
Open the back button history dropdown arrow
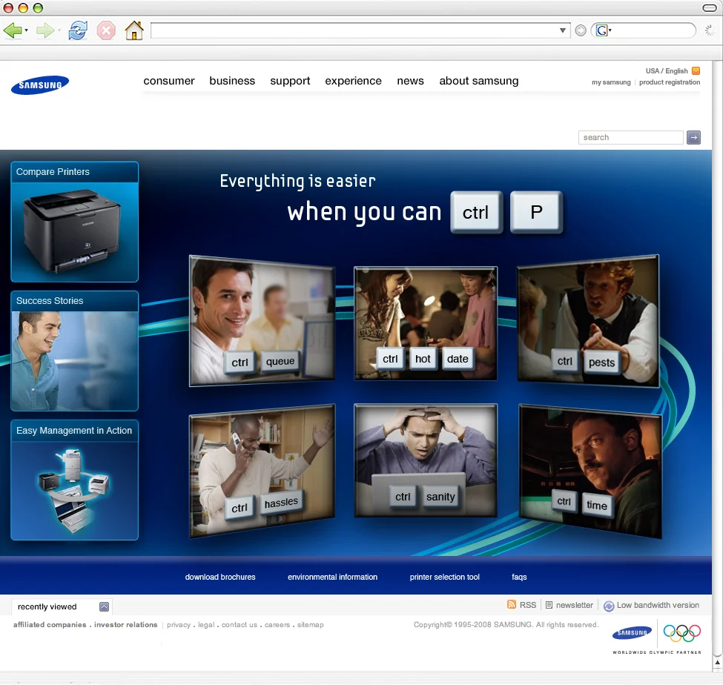(26, 30)
